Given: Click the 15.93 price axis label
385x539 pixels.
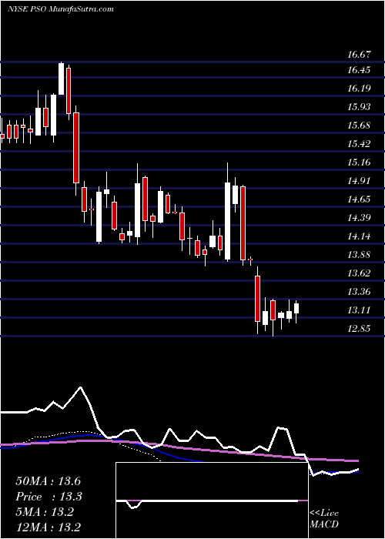Looking at the screenshot, I should [x=359, y=107].
